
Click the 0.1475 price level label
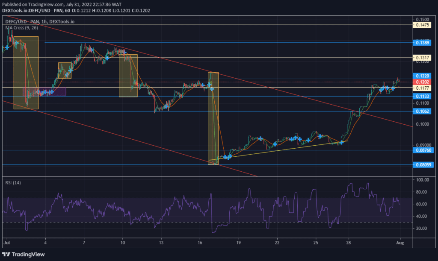pos(422,25)
